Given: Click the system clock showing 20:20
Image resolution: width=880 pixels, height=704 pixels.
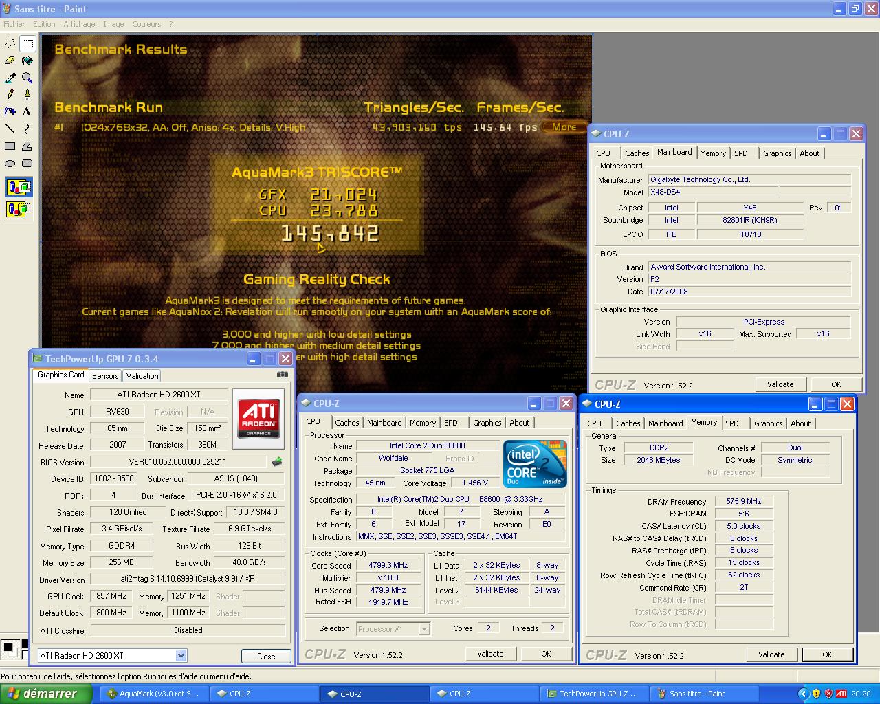Looking at the screenshot, I should [x=861, y=694].
